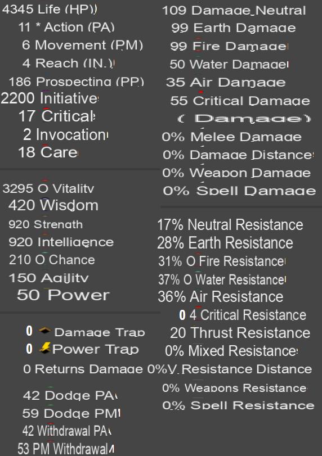Select the 920 Strength row
This screenshot has width=322, height=456.
tap(46, 224)
